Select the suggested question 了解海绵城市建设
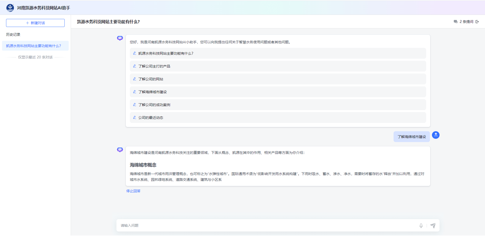The height and width of the screenshot is (236, 485). [277, 92]
